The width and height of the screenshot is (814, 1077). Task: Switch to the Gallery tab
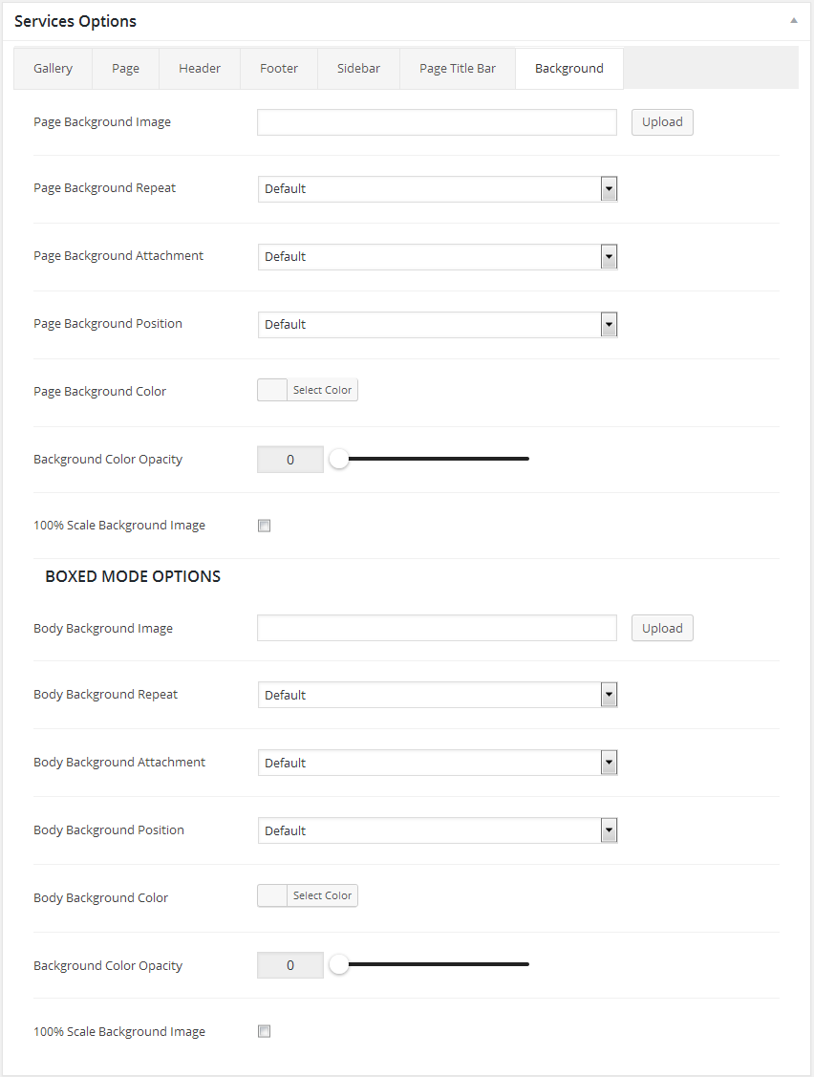coord(53,69)
